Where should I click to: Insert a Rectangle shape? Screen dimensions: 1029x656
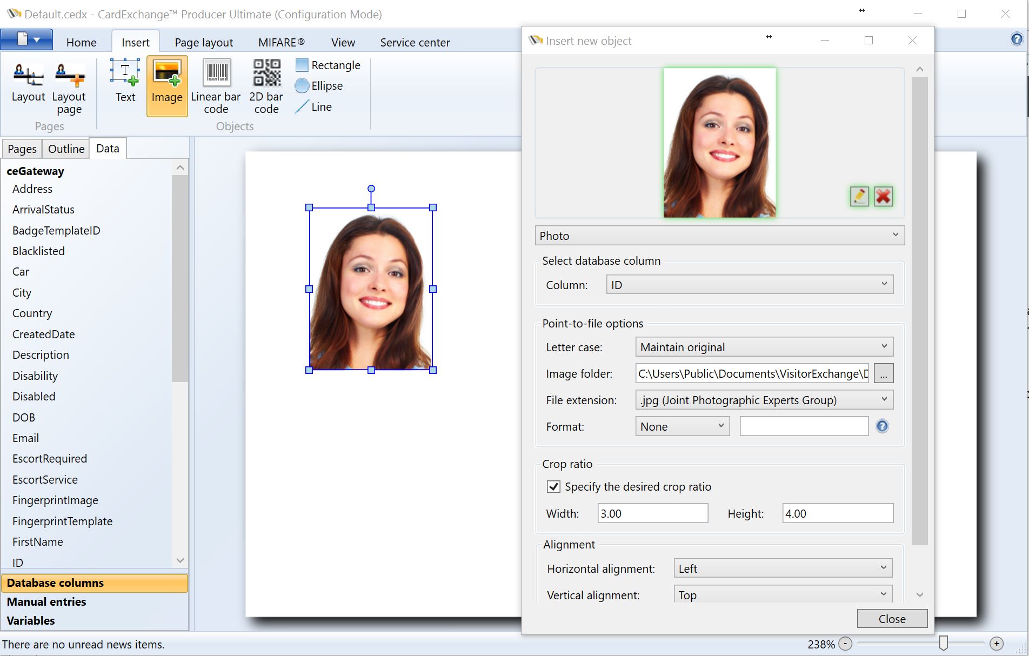328,65
